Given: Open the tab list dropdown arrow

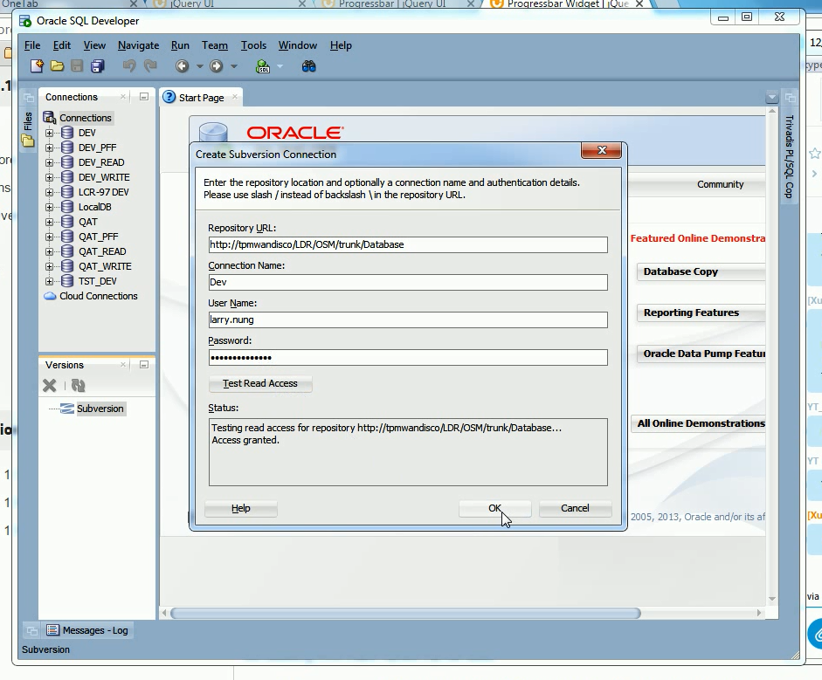Looking at the screenshot, I should [771, 98].
